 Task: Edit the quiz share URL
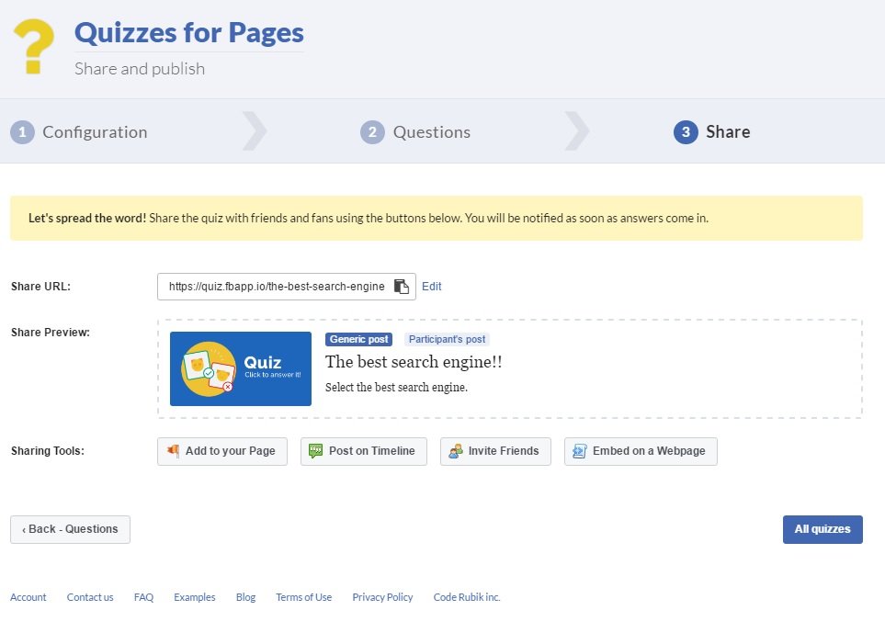point(431,286)
